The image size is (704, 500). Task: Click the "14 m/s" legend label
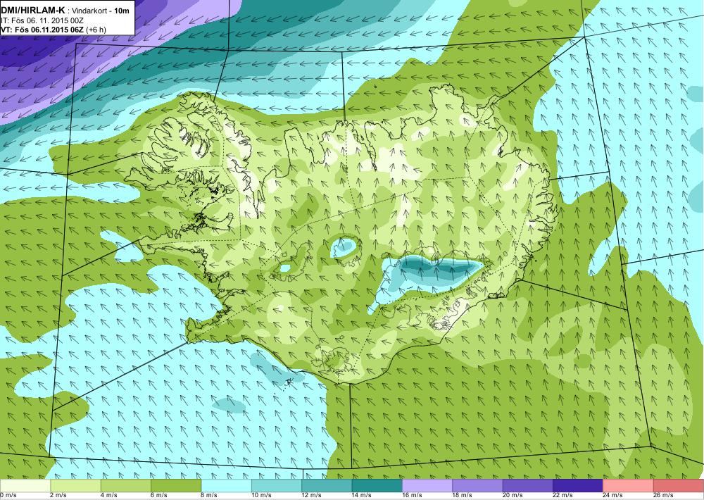click(x=362, y=496)
